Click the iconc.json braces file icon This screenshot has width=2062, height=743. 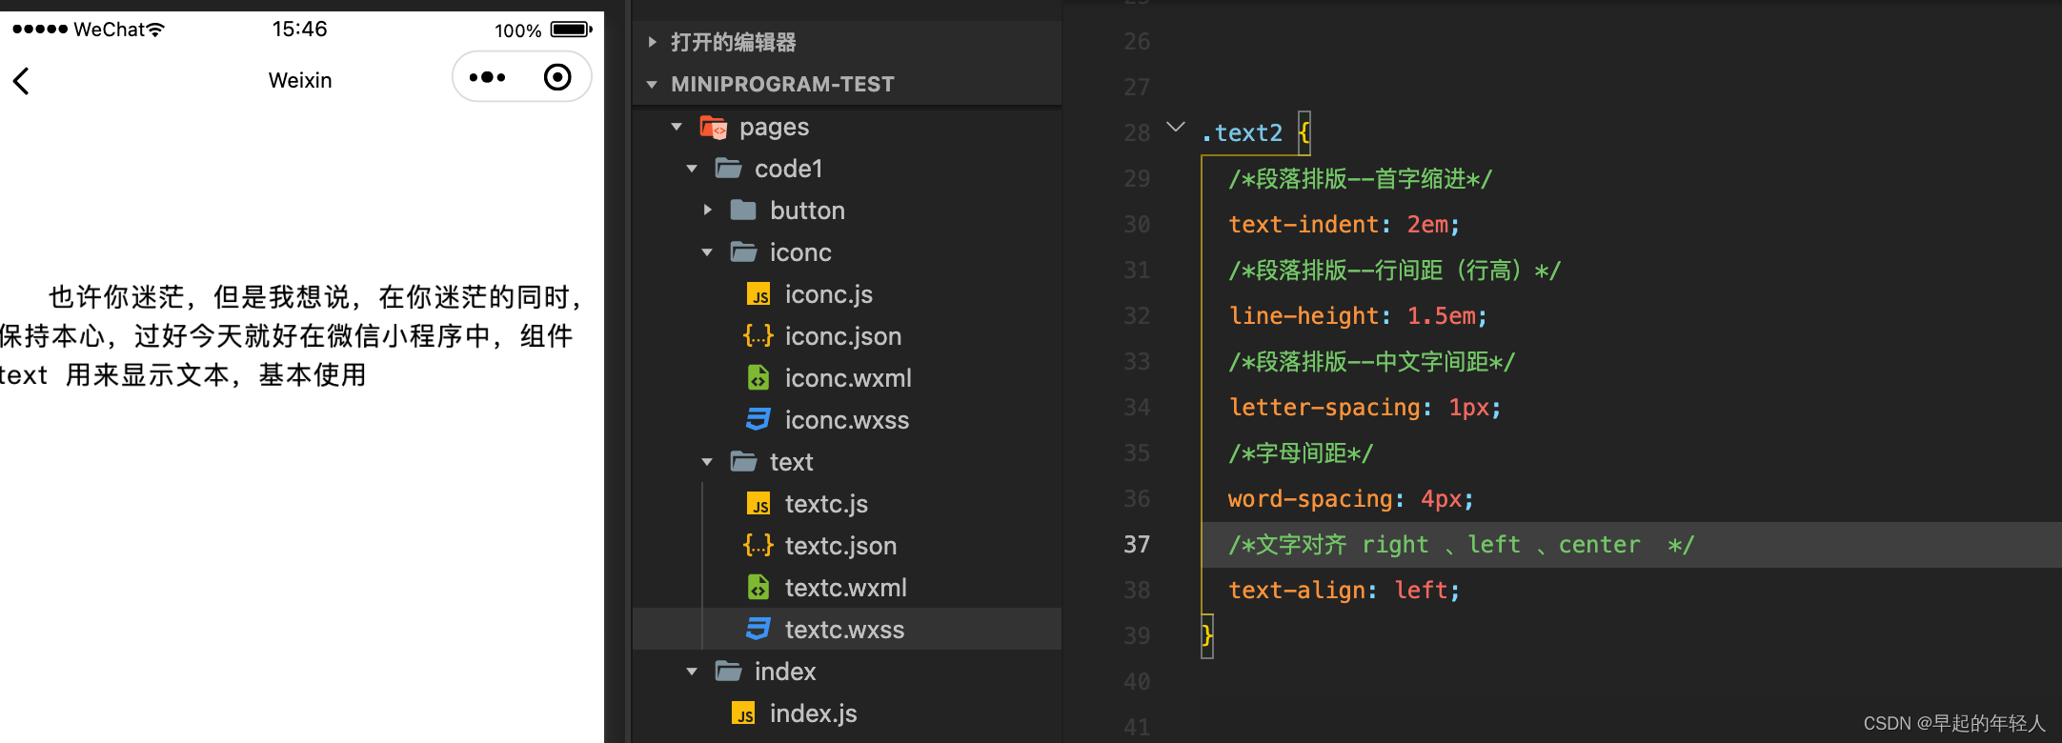click(758, 336)
